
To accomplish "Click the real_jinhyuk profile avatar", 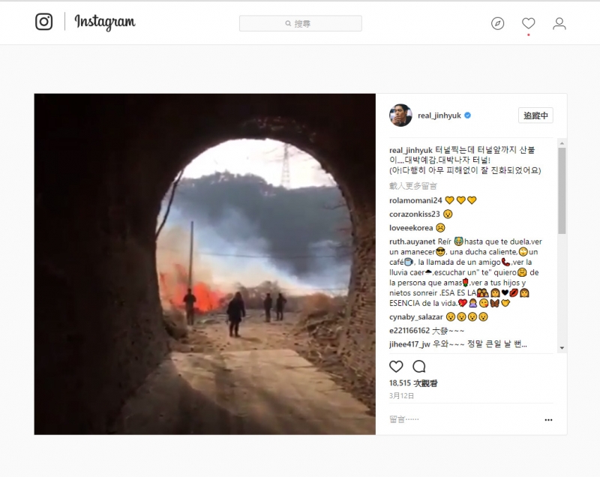I will click(400, 115).
